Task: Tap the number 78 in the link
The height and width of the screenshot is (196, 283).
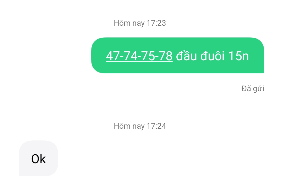Action: [x=166, y=56]
